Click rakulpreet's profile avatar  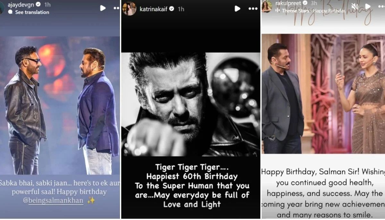[x=267, y=6]
